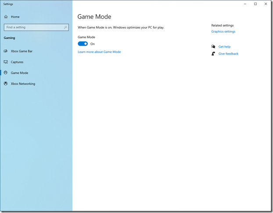This screenshot has height=213, width=273.
Task: Click the Give feedback link
Action: pos(228,54)
